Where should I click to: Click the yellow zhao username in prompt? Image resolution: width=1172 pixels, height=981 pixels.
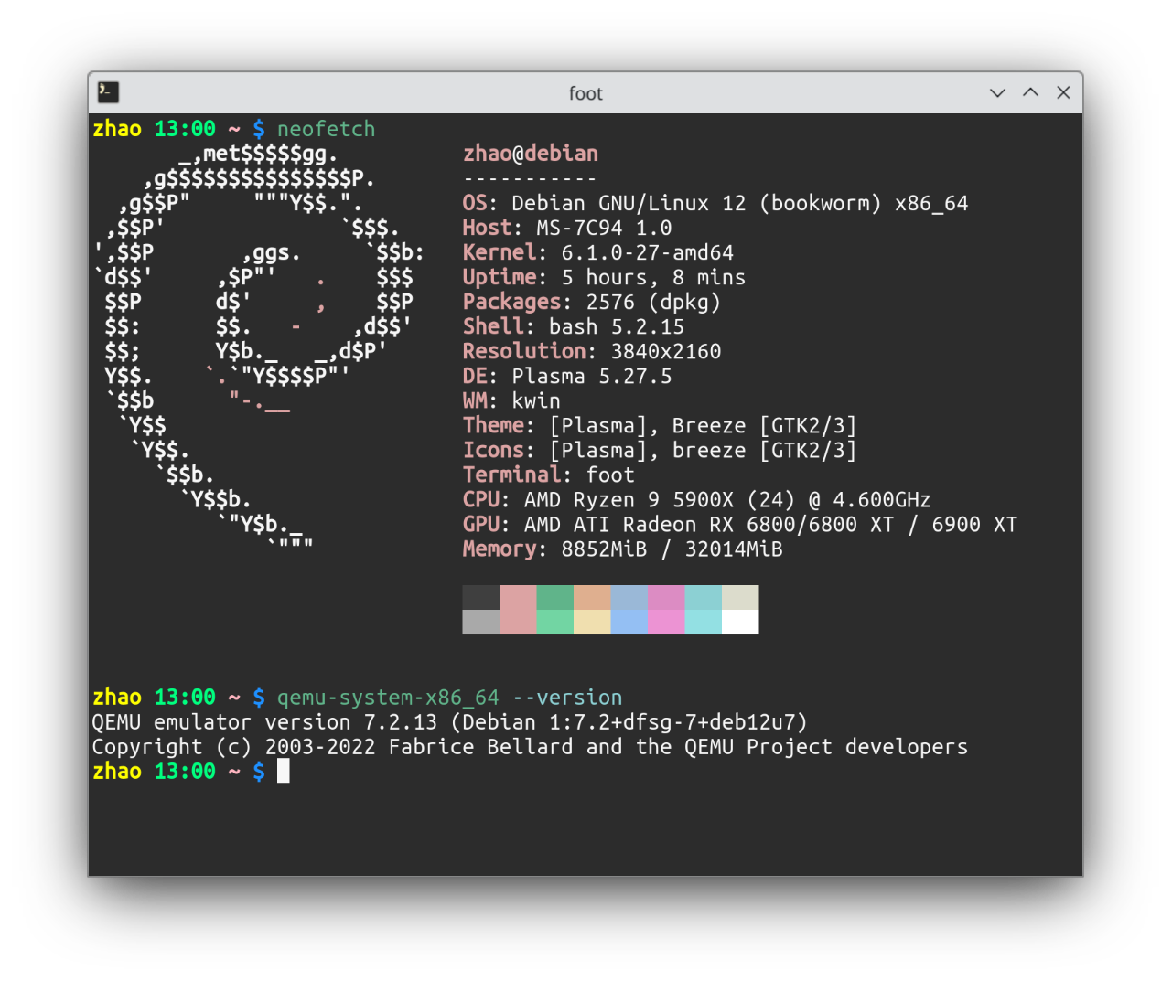116,129
